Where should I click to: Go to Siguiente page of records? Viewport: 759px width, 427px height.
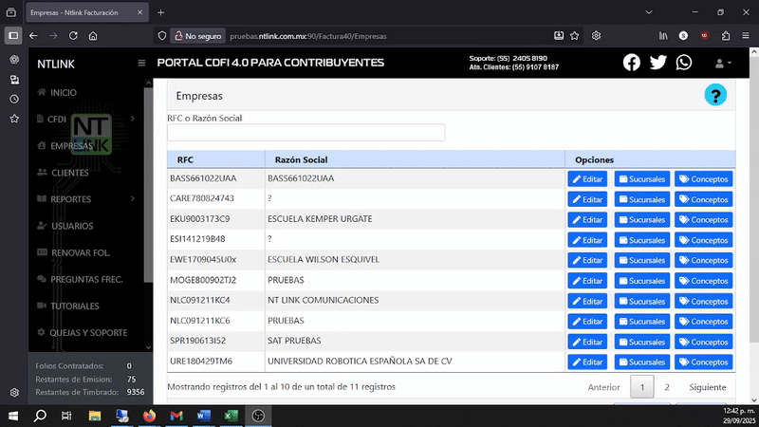click(x=707, y=387)
